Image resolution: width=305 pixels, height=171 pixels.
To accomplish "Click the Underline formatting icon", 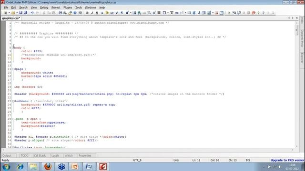I will (97, 13).
